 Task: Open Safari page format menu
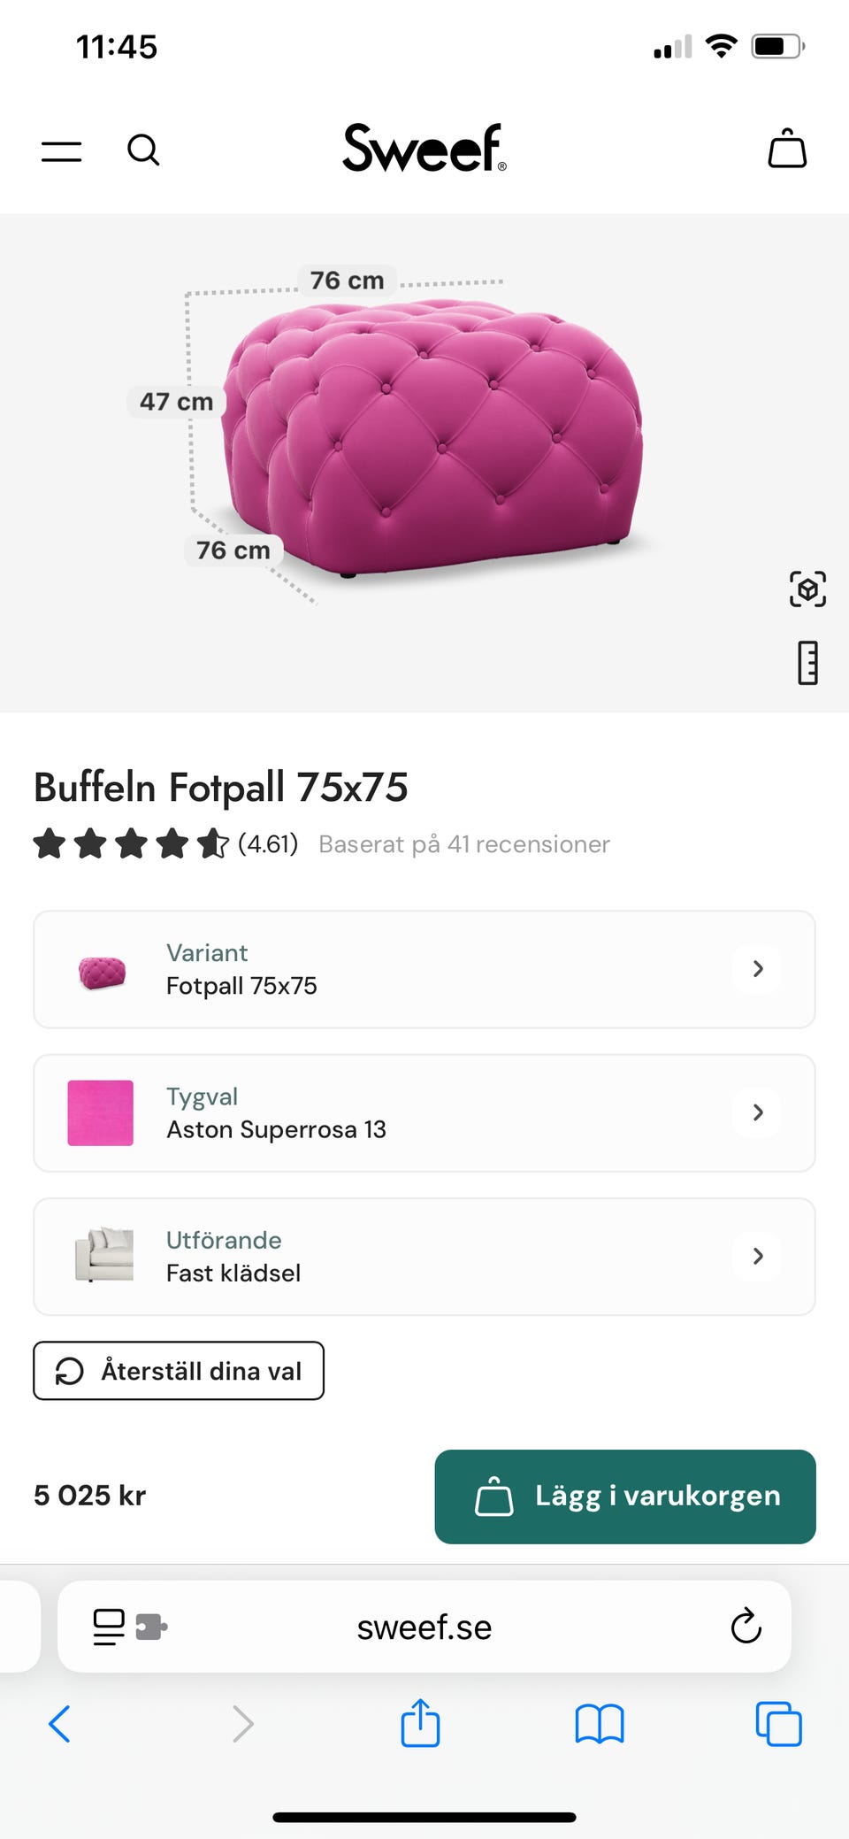point(129,1626)
